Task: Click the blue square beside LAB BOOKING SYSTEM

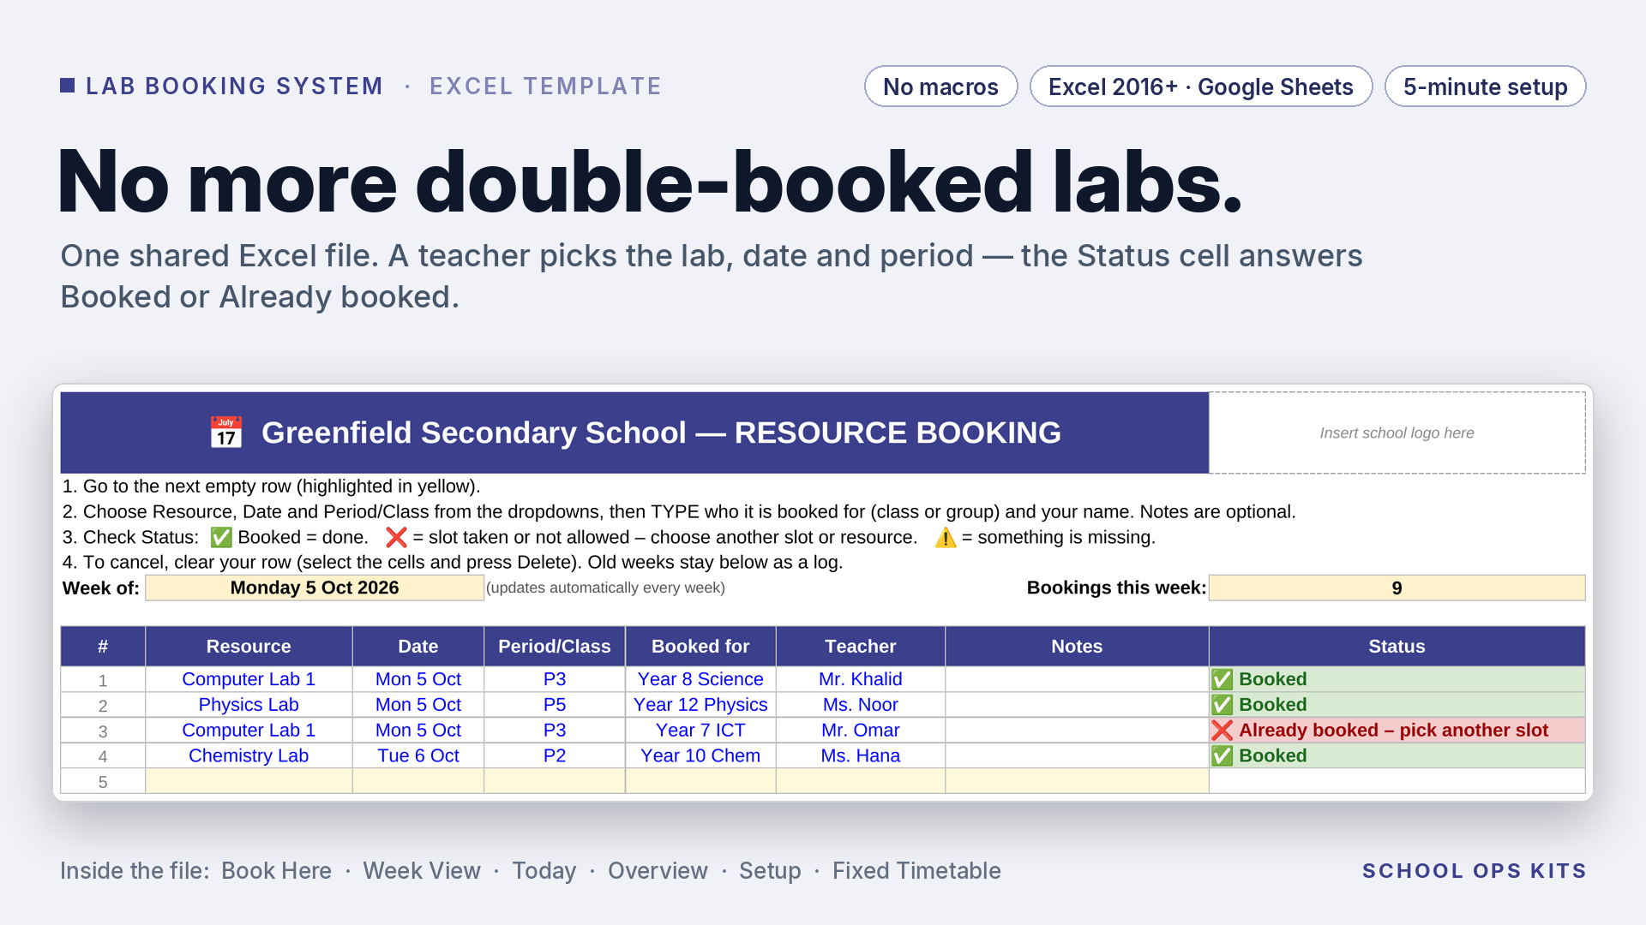Action: click(x=68, y=86)
